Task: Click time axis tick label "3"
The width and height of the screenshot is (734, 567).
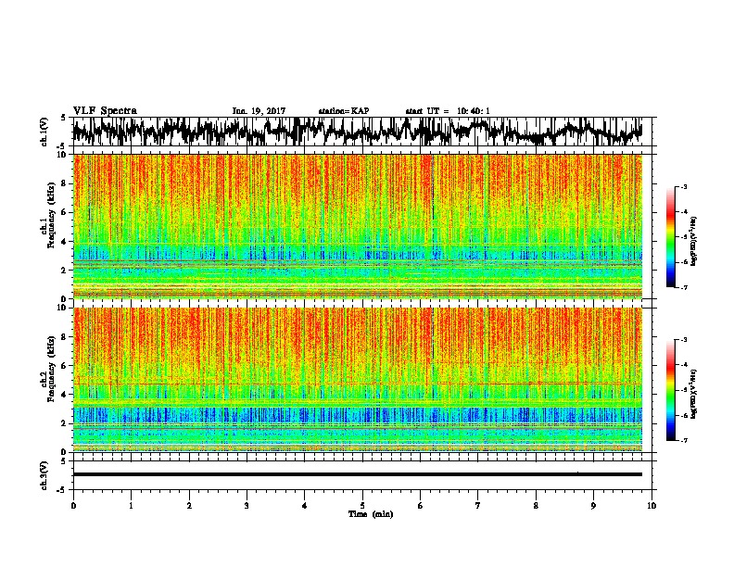Action: click(x=247, y=506)
